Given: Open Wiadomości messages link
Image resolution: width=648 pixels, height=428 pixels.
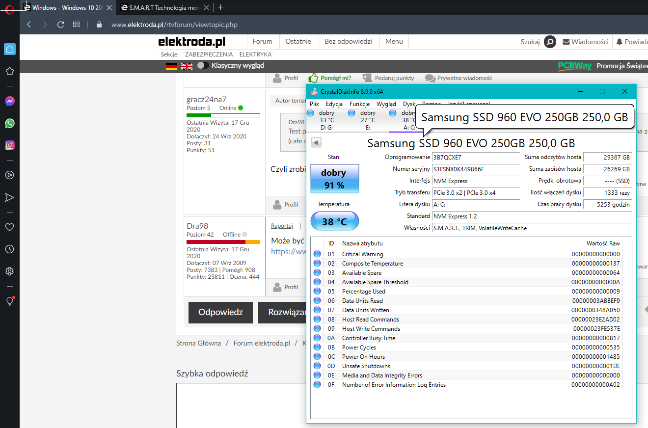Looking at the screenshot, I should coord(586,42).
